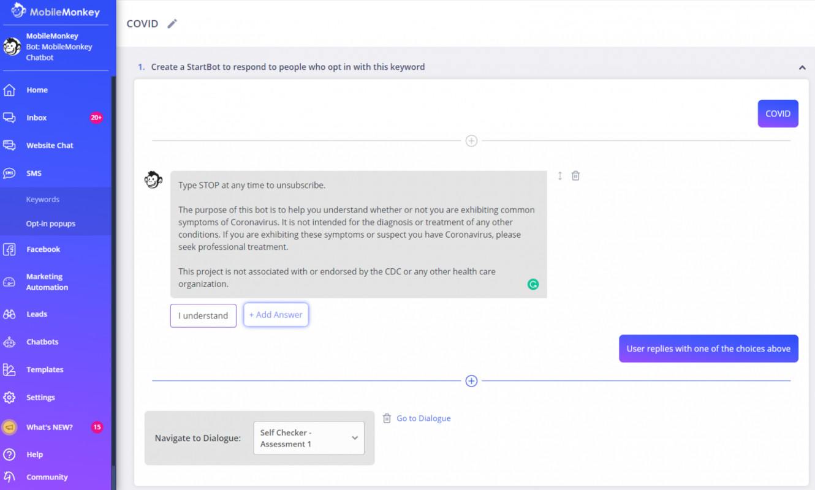Open the Opt-in popups submenu
This screenshot has height=490, width=815.
coord(51,223)
